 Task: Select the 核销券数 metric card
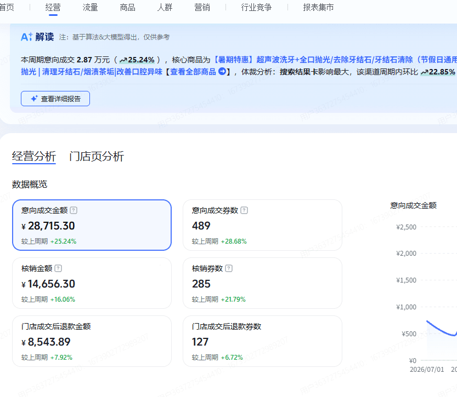coord(262,283)
